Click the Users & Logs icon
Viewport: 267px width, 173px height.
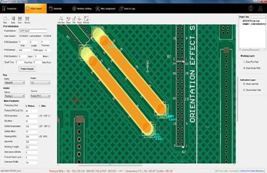pos(121,8)
